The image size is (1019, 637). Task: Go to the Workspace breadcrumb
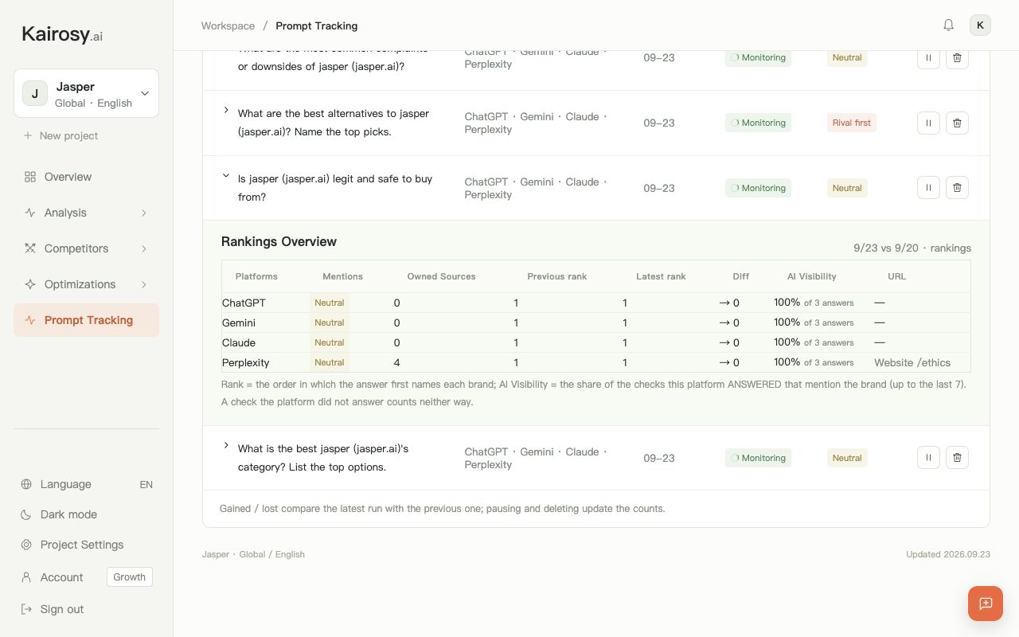click(x=228, y=25)
